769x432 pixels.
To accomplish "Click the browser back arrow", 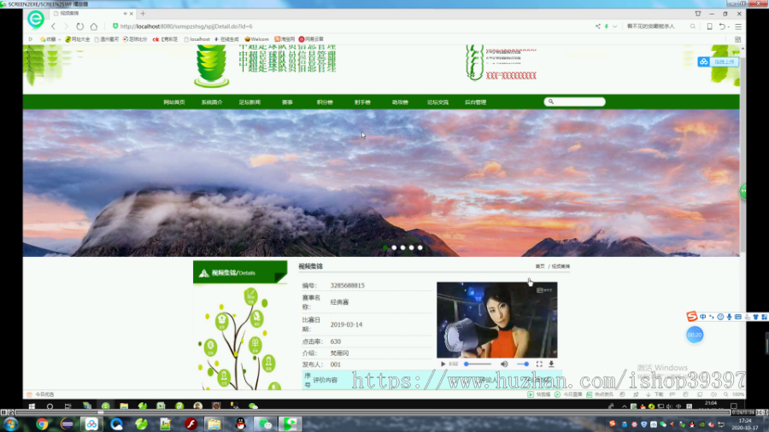I will (x=54, y=26).
